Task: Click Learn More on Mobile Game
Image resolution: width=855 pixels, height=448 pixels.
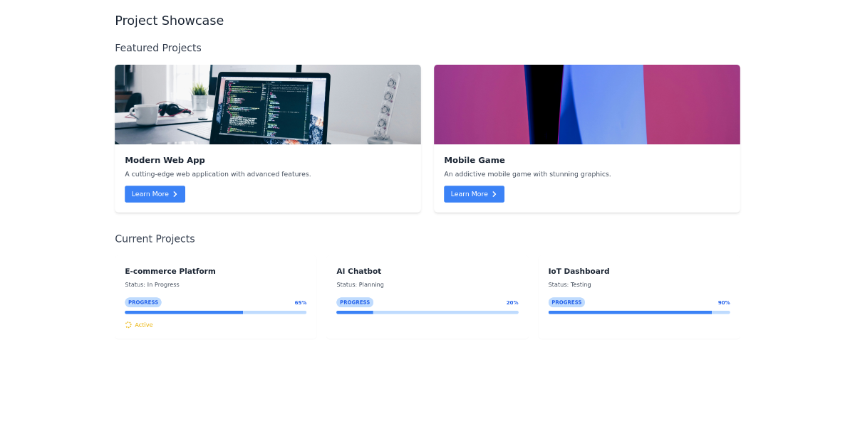Action: [x=474, y=193]
